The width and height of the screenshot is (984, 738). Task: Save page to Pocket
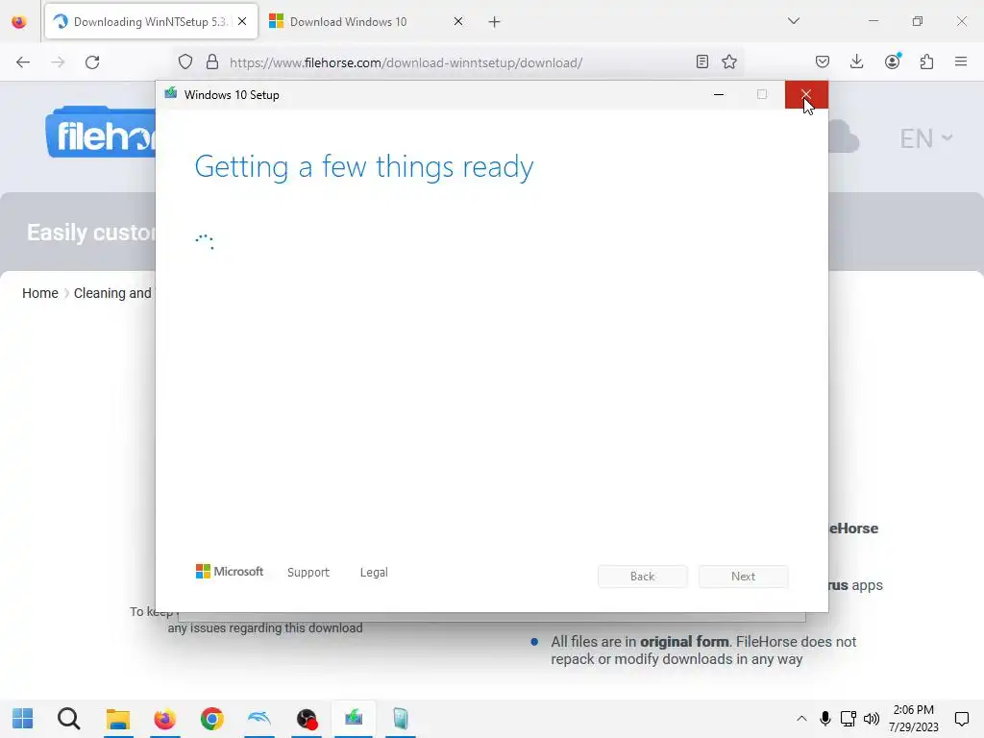[x=823, y=61]
